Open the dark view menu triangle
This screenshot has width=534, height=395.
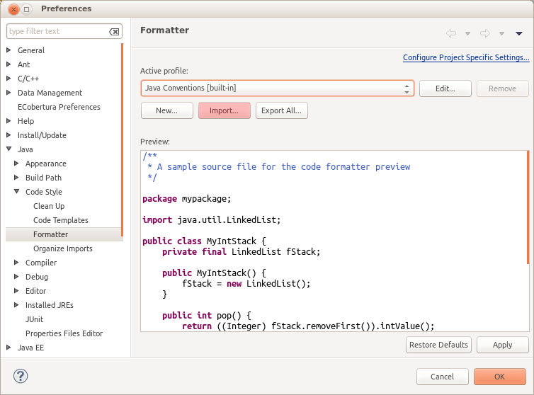tap(518, 34)
